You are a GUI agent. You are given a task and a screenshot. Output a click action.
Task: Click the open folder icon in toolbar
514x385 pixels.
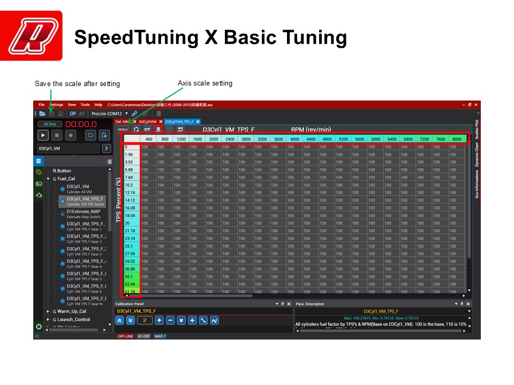point(42,113)
